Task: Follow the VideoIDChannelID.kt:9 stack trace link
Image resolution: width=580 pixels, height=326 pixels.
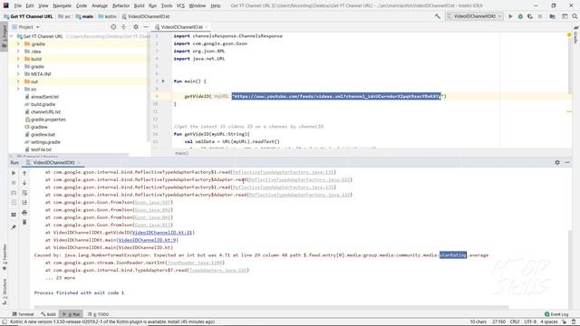Action: point(147,240)
